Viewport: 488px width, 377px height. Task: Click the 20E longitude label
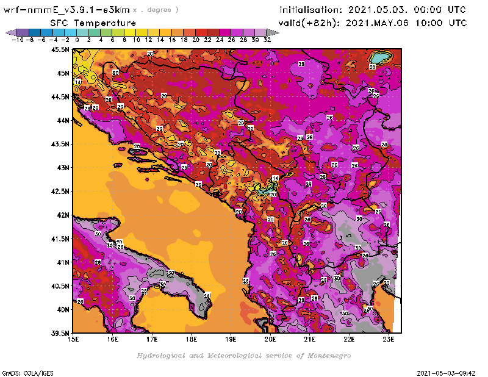pyautogui.click(x=270, y=339)
